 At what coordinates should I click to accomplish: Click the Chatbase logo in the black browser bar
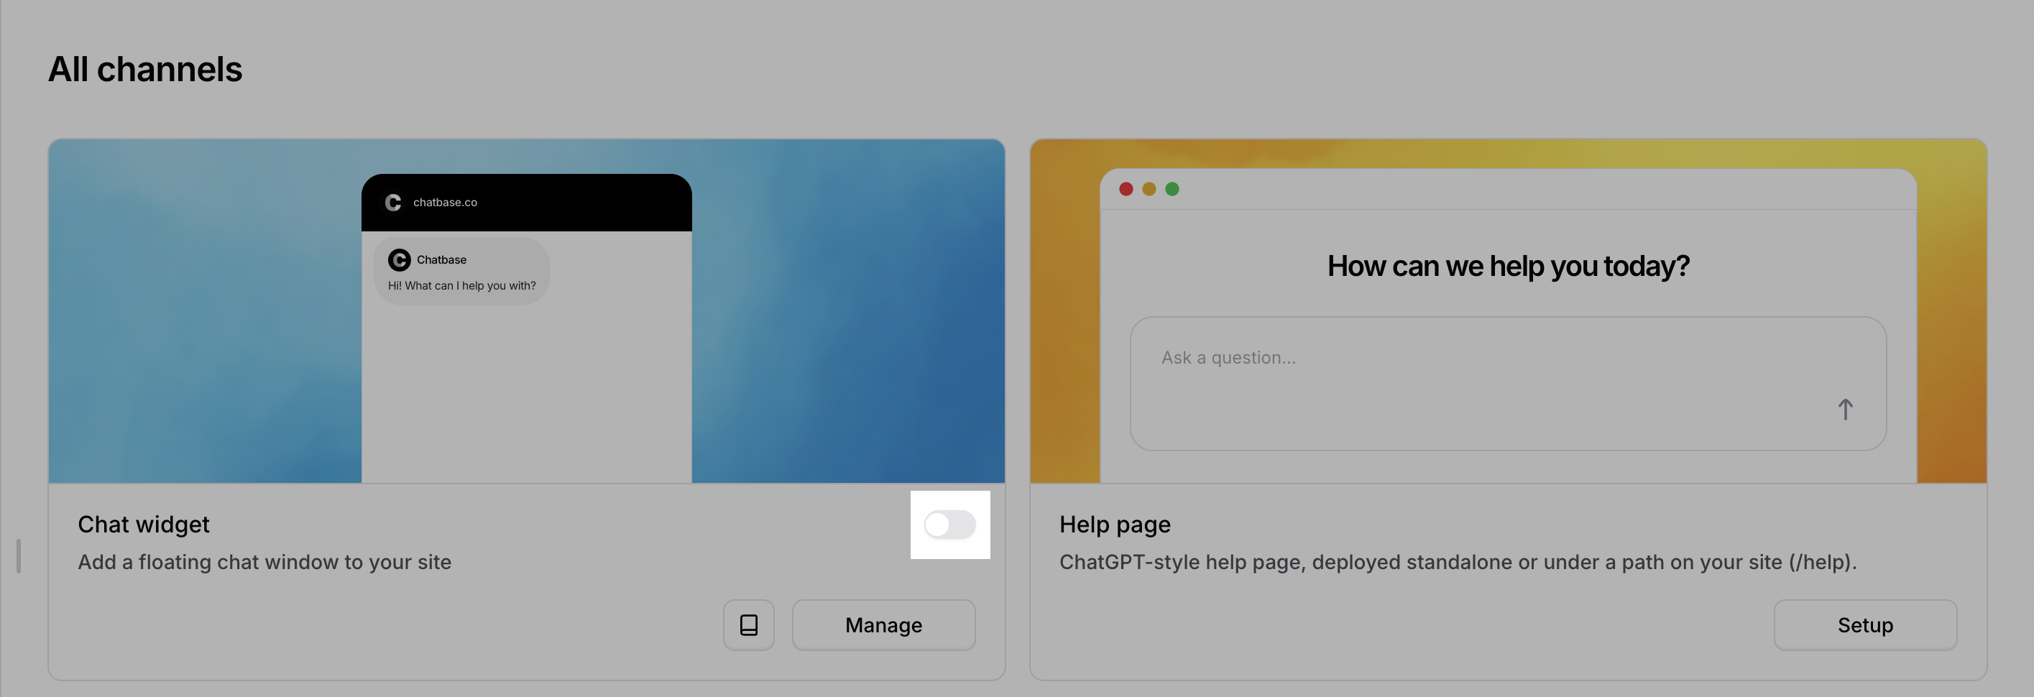click(x=392, y=202)
